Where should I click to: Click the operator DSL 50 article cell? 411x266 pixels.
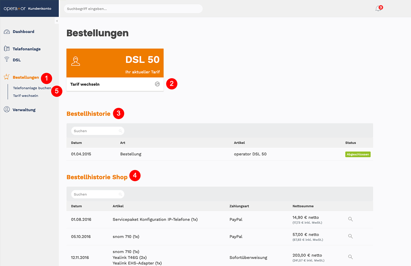250,154
